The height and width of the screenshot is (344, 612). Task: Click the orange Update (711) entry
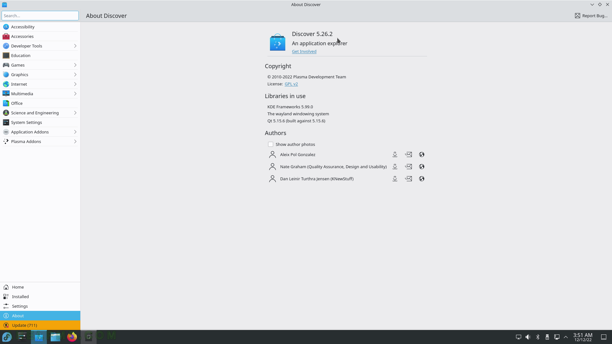(40, 325)
